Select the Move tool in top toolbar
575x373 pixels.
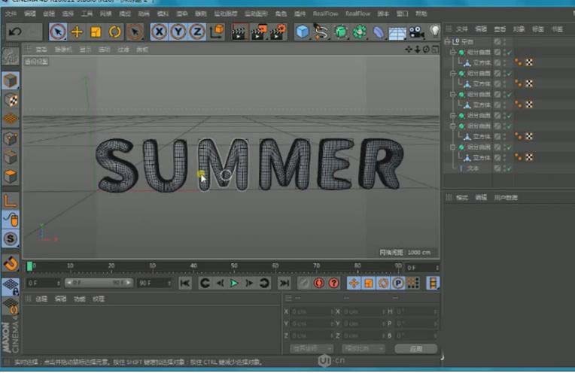(77, 32)
